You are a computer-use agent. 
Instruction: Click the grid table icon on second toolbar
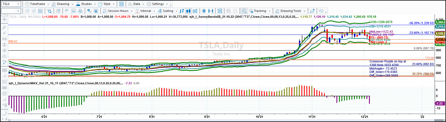click(41, 11)
